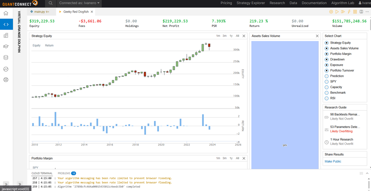This screenshot has height=191, width=371.
Task: Open the Documentation menu item
Action: point(314,3)
